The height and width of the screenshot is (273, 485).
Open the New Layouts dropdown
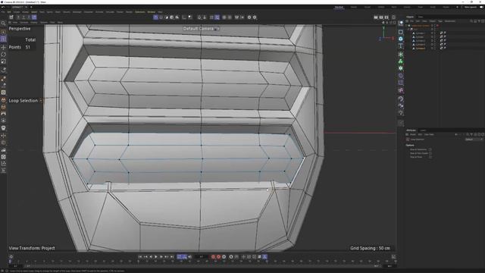coord(471,7)
